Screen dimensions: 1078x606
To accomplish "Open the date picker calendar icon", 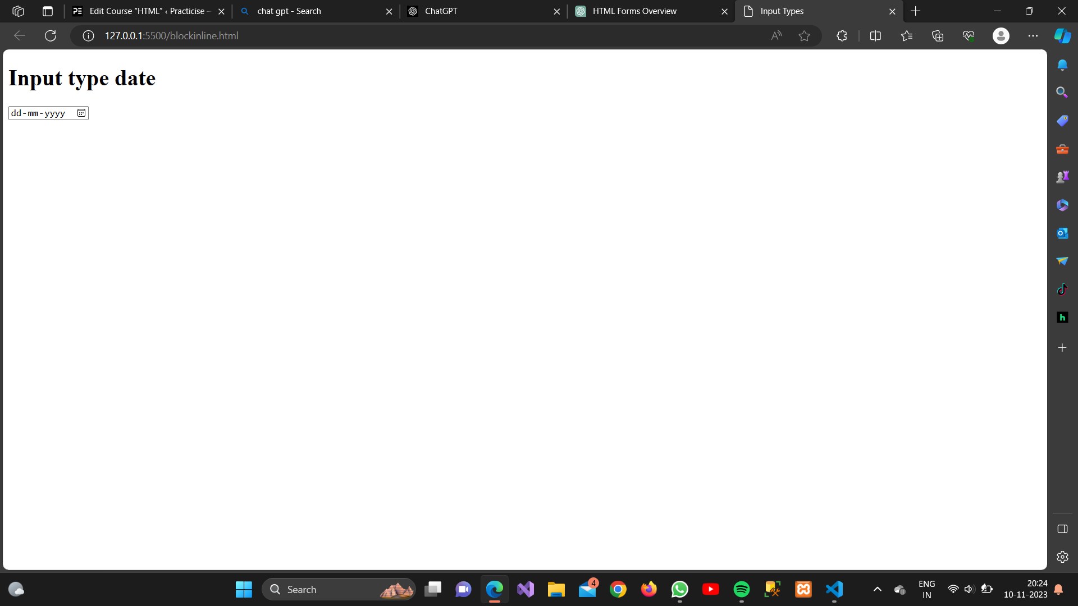I will (81, 113).
